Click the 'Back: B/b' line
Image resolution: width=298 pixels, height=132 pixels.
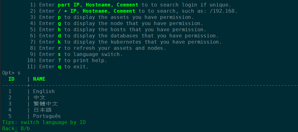pyautogui.click(x=16, y=128)
